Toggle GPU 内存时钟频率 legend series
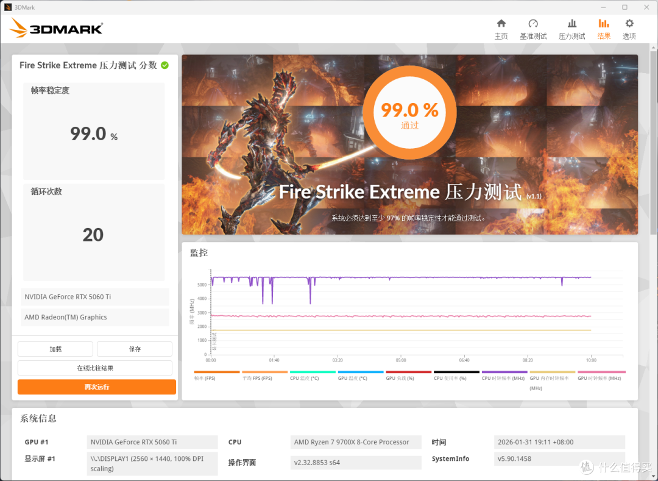This screenshot has width=658, height=481. 552,380
